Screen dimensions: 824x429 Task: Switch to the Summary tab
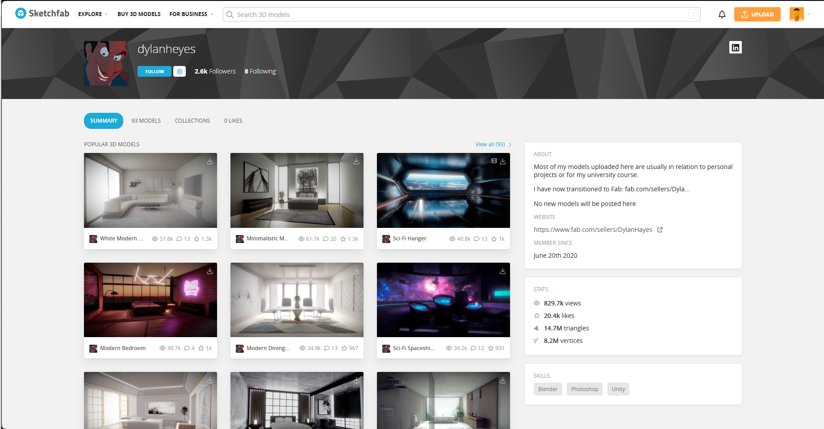click(x=104, y=121)
